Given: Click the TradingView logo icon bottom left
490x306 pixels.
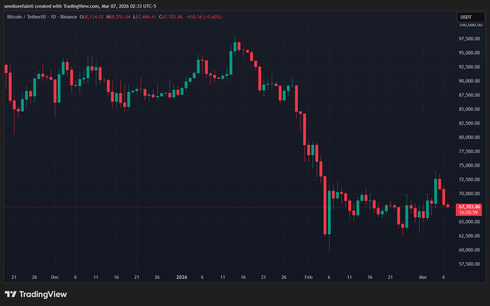Looking at the screenshot, I should pos(12,294).
